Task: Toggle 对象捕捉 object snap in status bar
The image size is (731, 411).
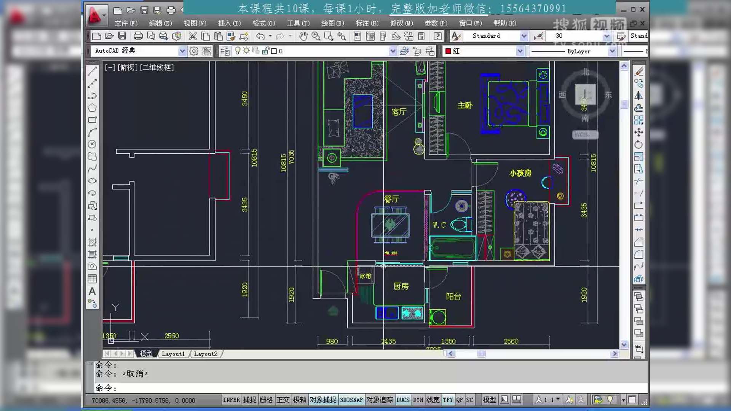Action: tap(323, 400)
